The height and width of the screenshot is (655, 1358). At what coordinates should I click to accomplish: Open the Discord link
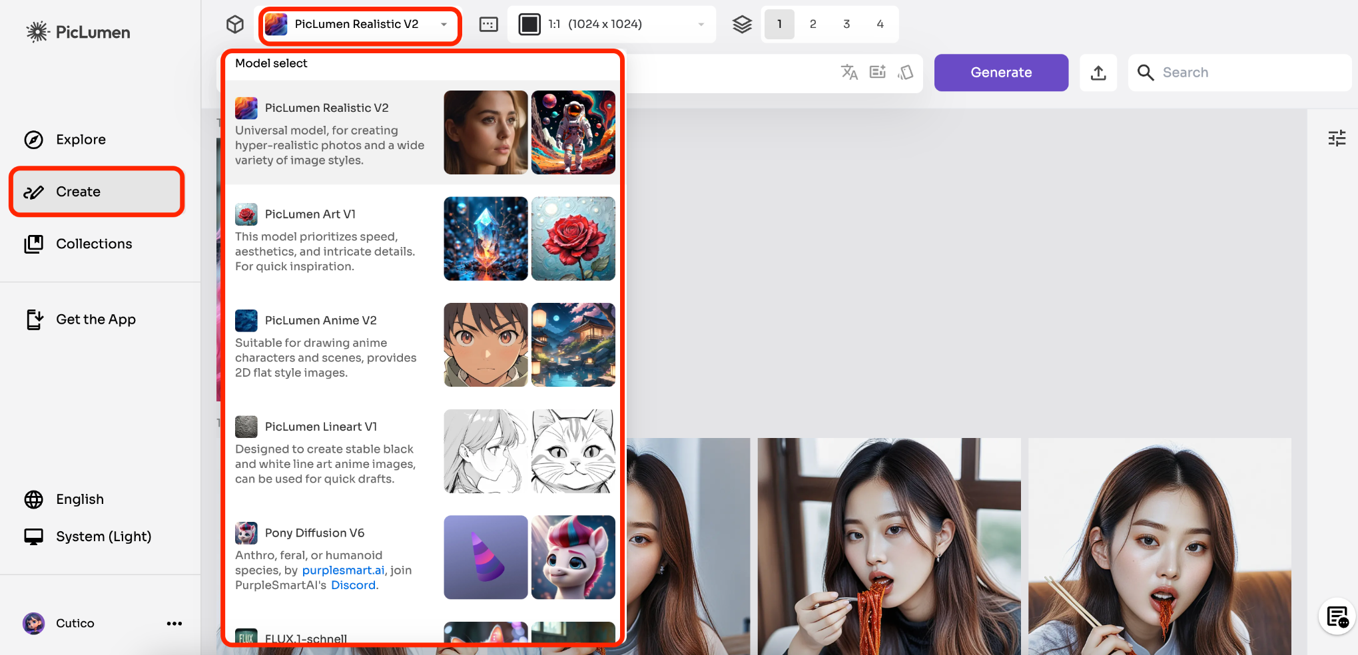353,585
